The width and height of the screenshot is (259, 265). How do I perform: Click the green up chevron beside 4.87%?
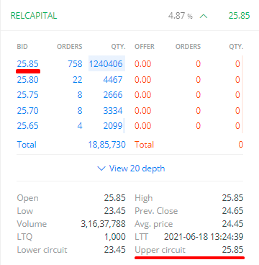click(x=204, y=17)
